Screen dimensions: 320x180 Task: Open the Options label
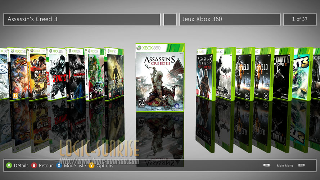click(105, 166)
